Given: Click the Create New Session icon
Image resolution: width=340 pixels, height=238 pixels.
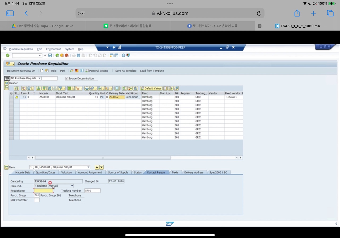Looking at the screenshot, I should click(x=112, y=55).
